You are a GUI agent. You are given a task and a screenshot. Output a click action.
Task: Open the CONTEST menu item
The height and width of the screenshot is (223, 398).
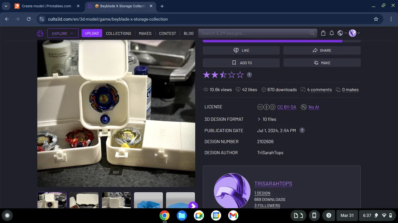point(168,34)
